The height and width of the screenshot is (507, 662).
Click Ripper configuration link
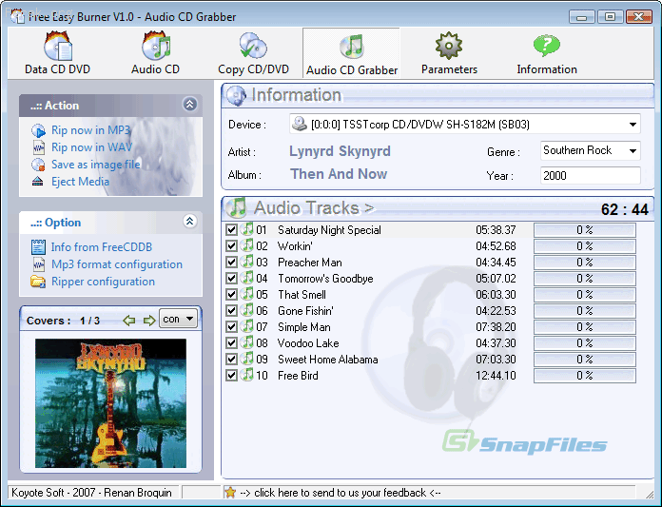[103, 282]
